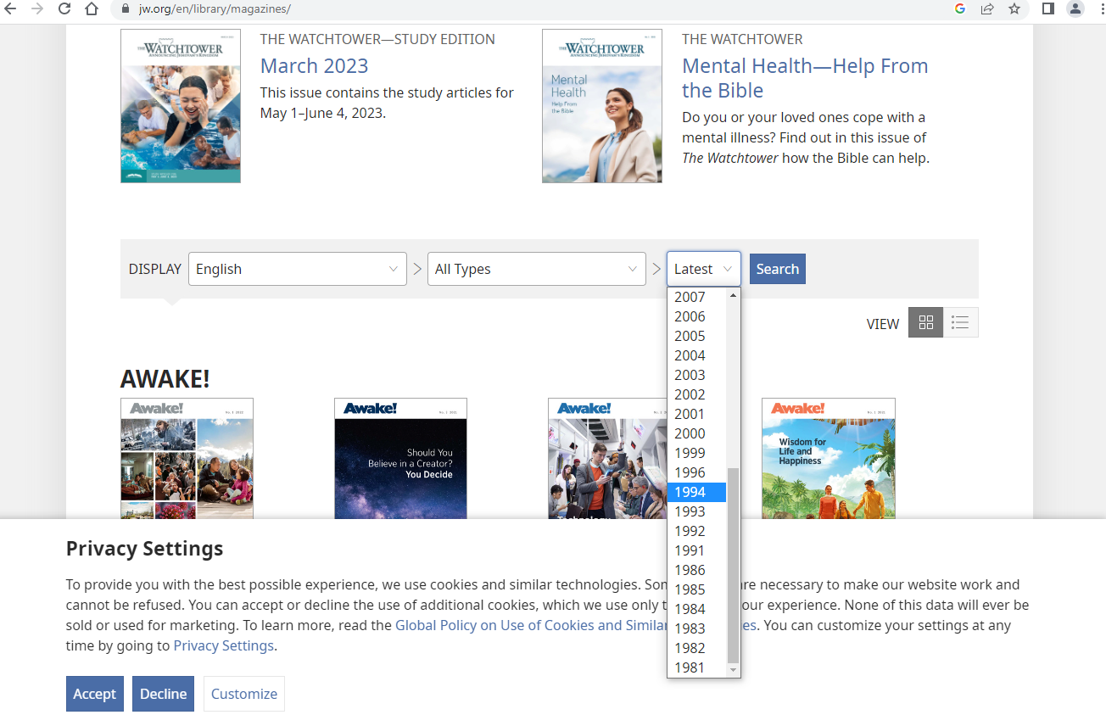Viewport: 1106px width, 726px height.
Task: Click the year list scrollbar thumb
Action: [734, 565]
